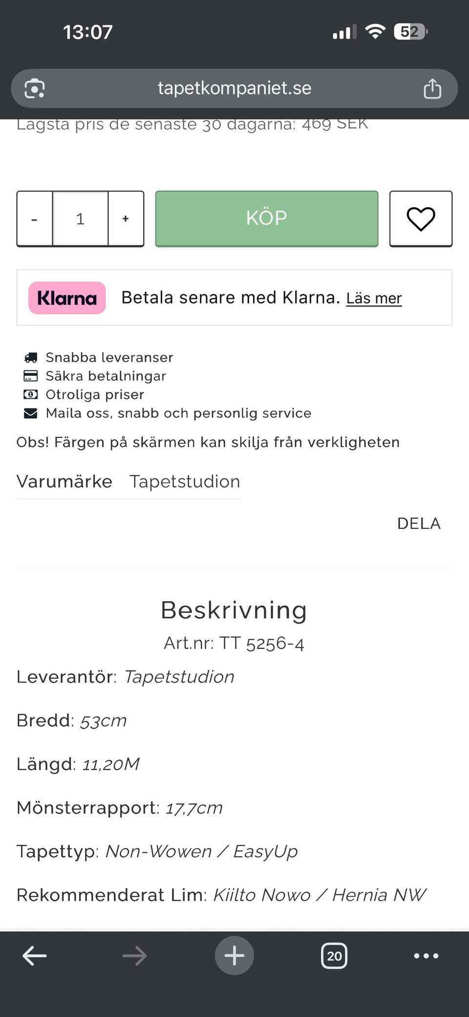Tap the envelope icon by 'Maila oss'
The image size is (469, 1017).
31,413
